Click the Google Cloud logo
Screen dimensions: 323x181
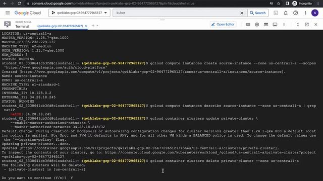28,13
